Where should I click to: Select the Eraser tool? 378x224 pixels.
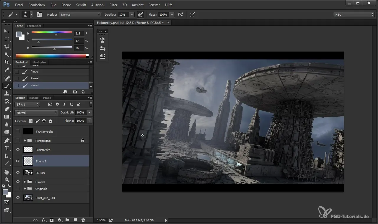click(6, 109)
